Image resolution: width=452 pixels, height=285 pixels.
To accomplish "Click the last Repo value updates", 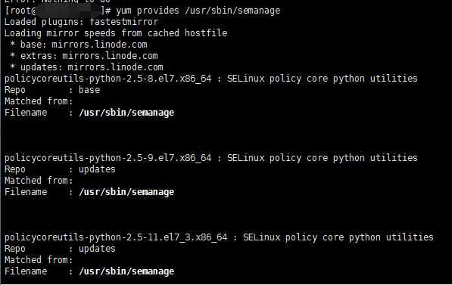I will pyautogui.click(x=97, y=249).
